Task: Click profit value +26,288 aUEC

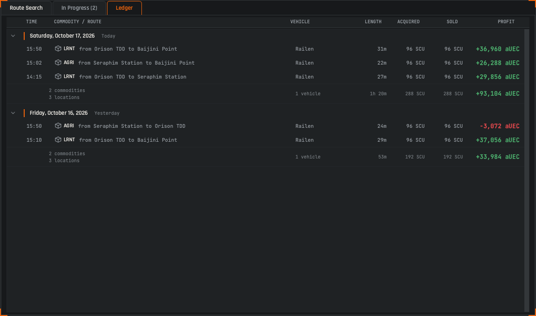Action: coord(498,63)
